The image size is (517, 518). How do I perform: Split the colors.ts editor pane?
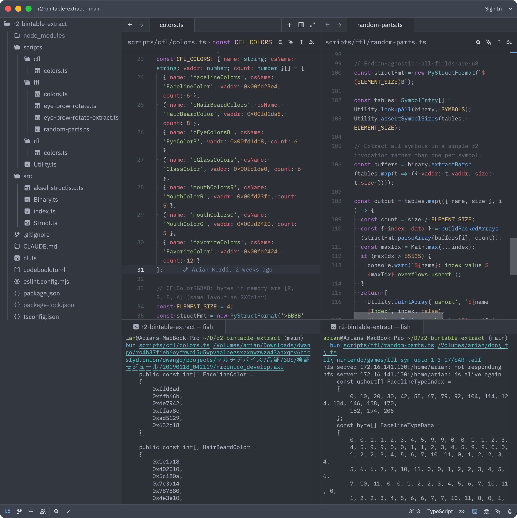(301, 25)
